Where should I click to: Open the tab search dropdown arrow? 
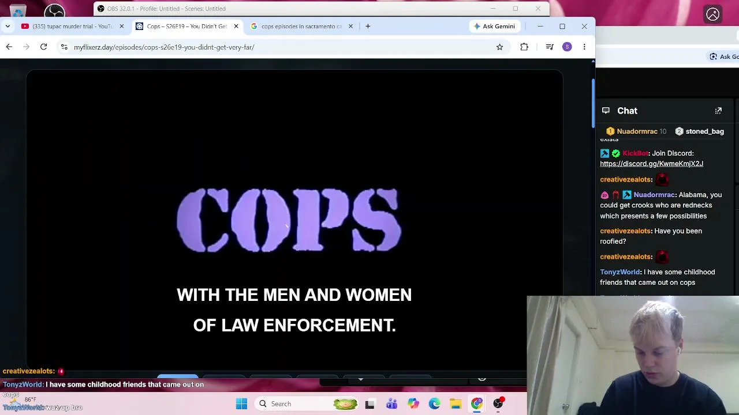(x=8, y=26)
